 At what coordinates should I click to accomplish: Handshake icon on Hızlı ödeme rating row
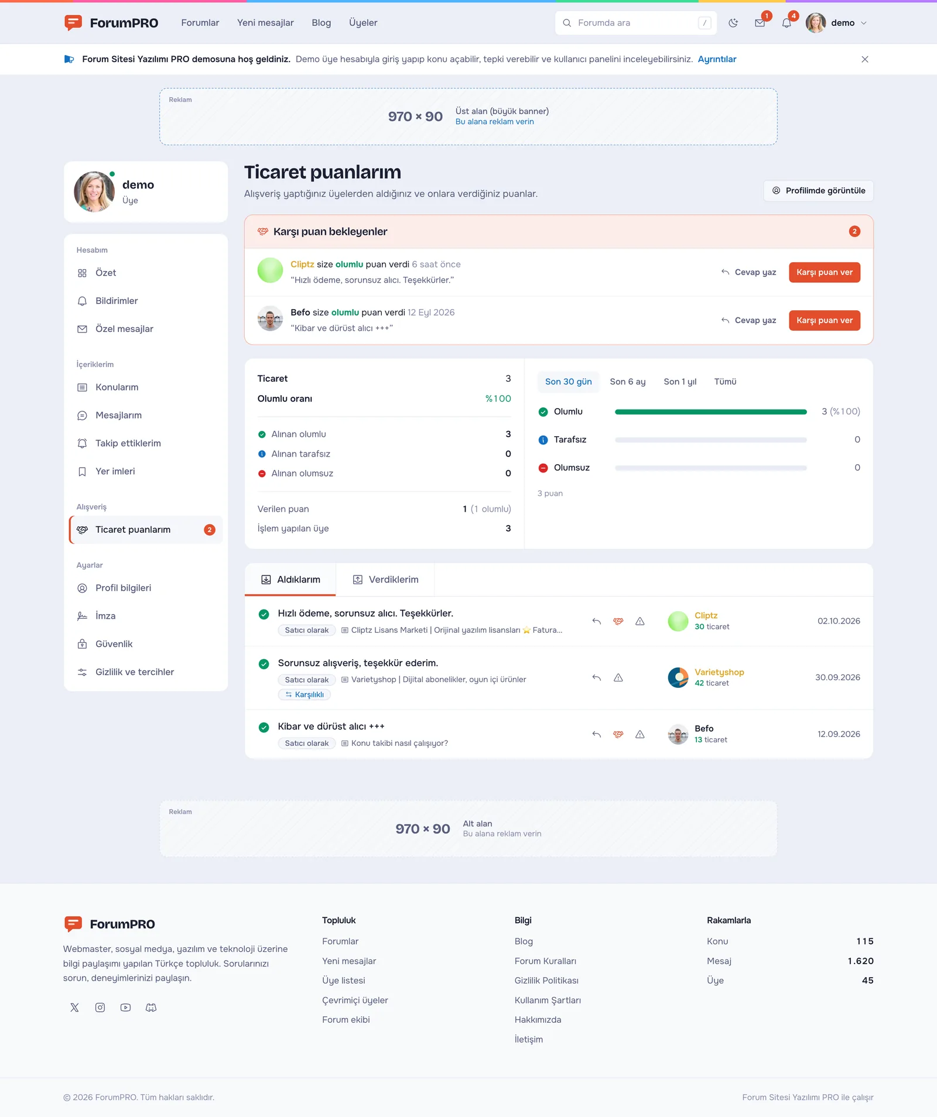[618, 621]
